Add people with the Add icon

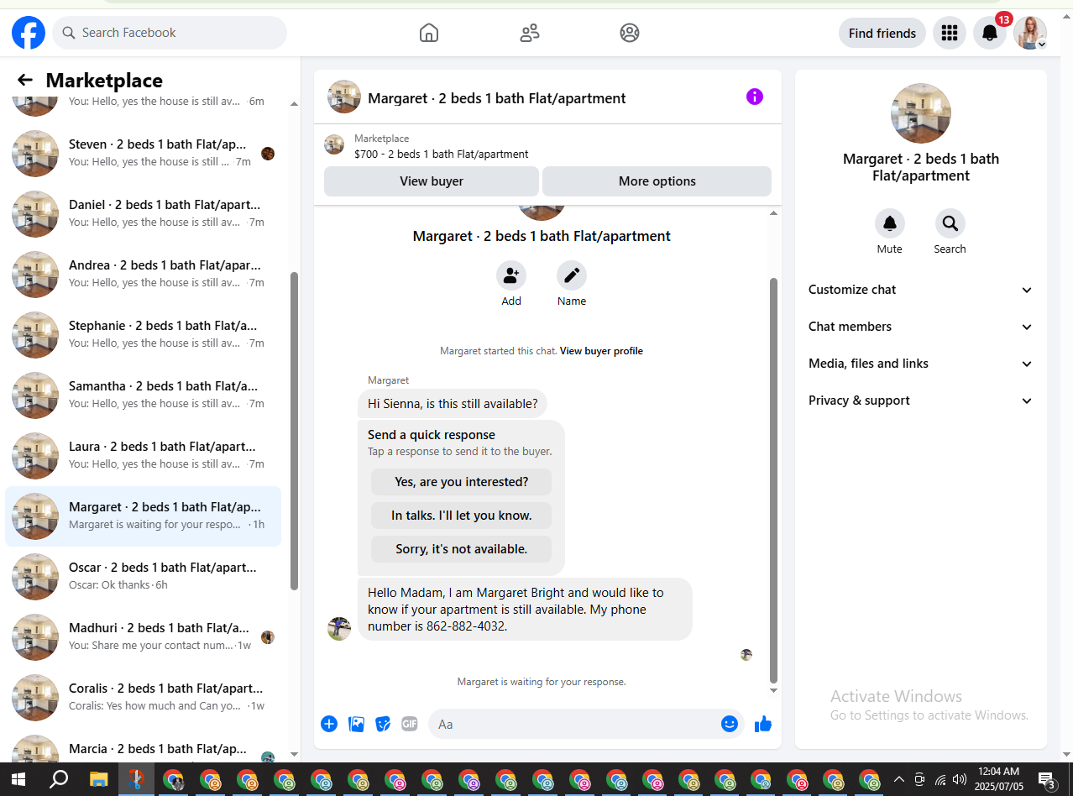[511, 275]
